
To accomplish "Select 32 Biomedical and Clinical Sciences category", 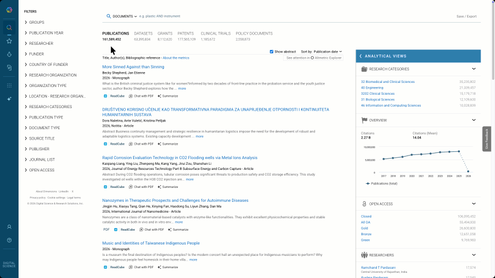I will point(388,82).
